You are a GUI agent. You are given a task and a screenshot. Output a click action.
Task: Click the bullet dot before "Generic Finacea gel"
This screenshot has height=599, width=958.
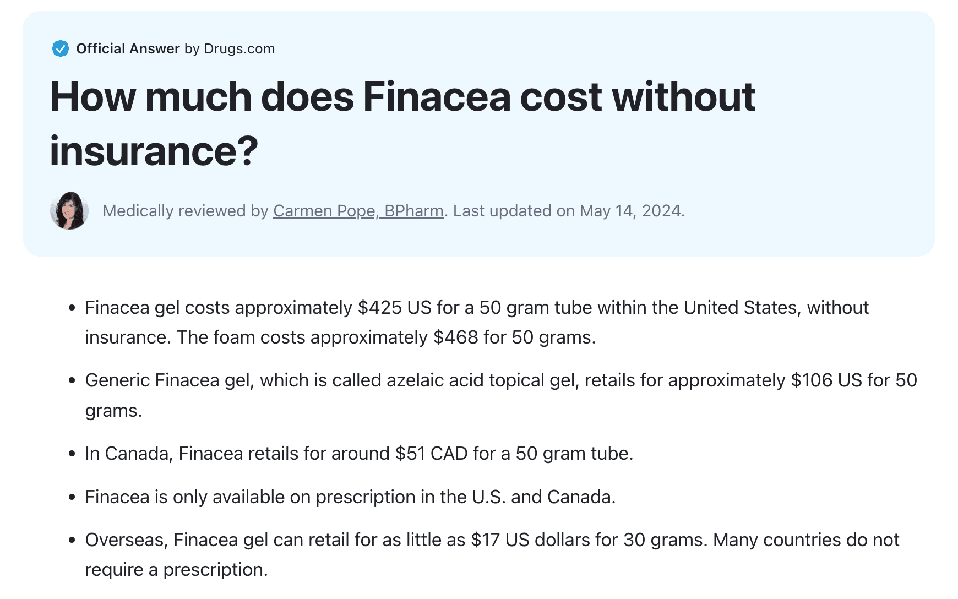pos(72,380)
